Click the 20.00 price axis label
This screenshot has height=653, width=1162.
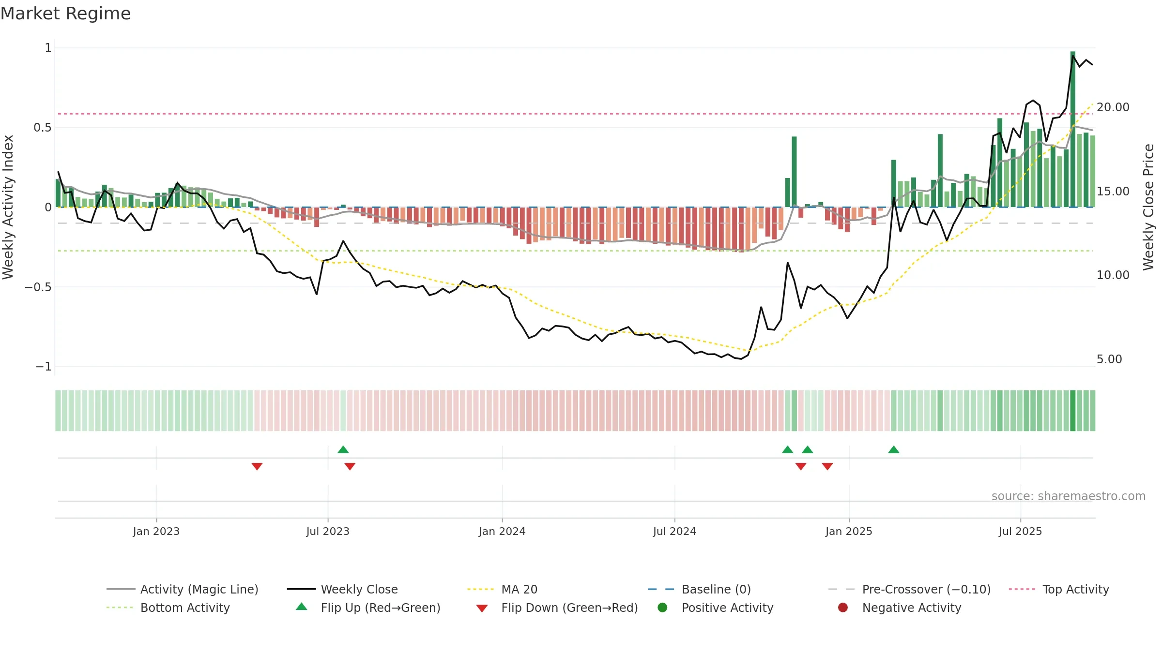click(x=1113, y=107)
